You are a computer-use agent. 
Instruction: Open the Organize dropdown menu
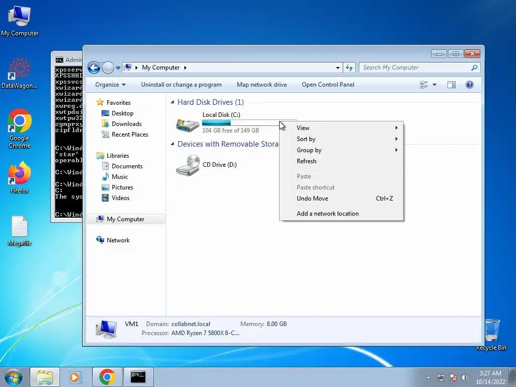pyautogui.click(x=110, y=85)
